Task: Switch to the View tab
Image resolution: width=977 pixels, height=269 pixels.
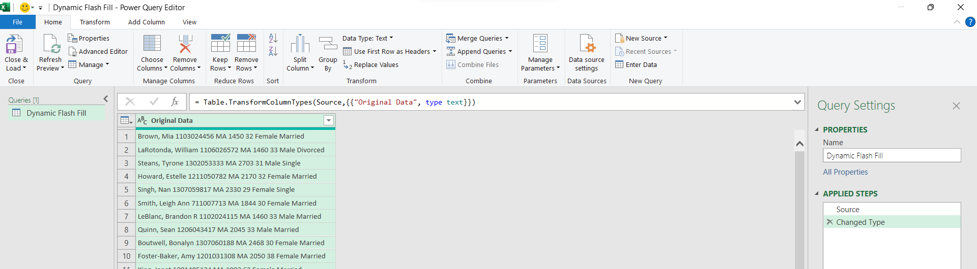Action: [189, 22]
